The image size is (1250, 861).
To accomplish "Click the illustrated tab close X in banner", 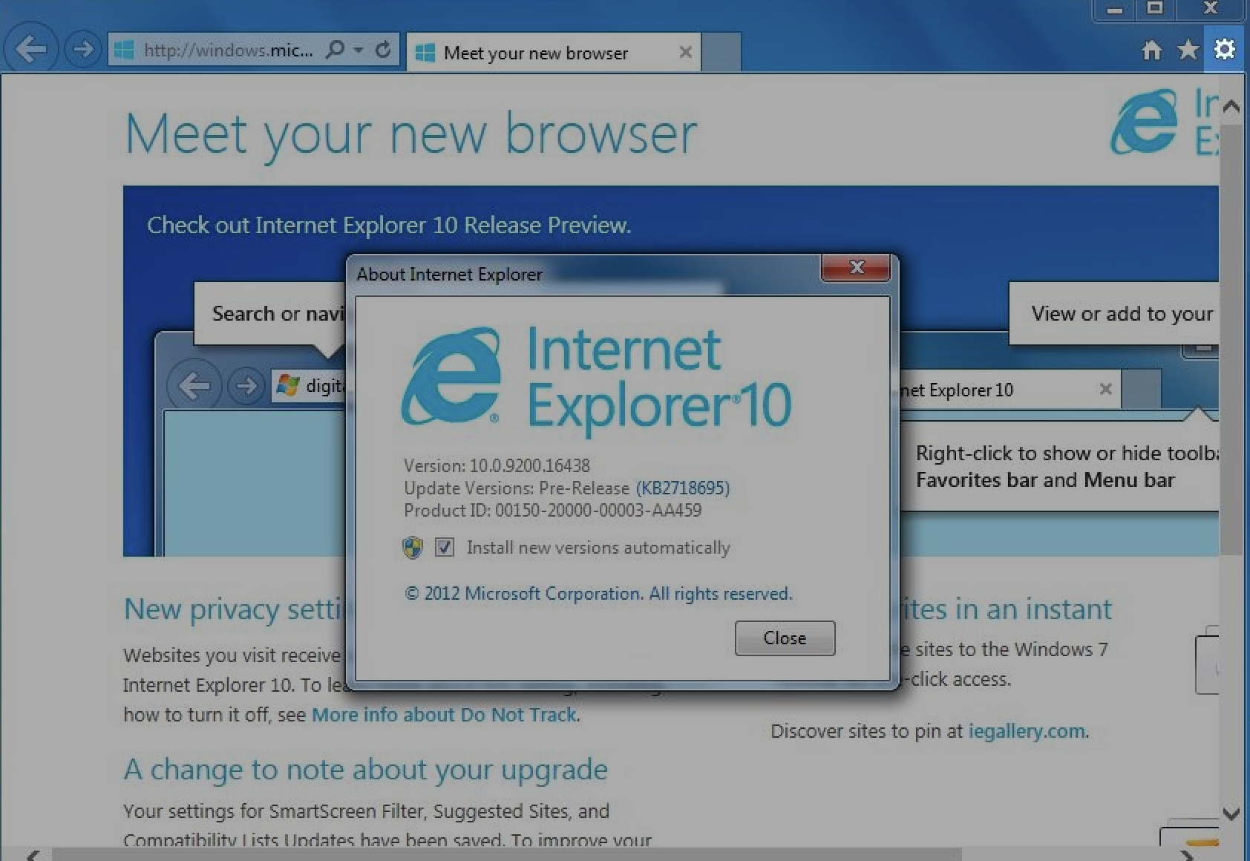I will coord(1105,389).
